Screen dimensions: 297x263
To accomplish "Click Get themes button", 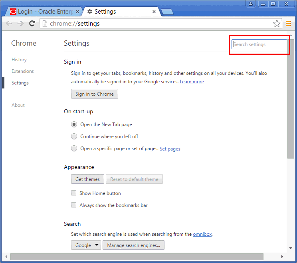I will click(87, 179).
